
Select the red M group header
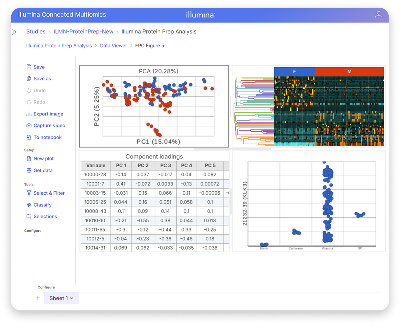[349, 72]
